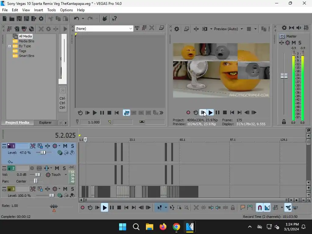312x234 pixels.
Task: Open the overlays grid dropdown arrow
Action: (256, 29)
